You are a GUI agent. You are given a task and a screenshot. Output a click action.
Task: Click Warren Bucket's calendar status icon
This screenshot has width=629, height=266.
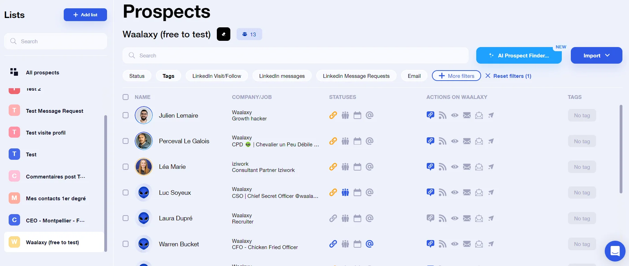coord(357,244)
